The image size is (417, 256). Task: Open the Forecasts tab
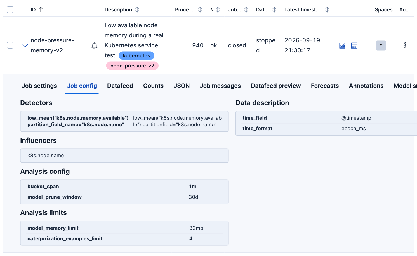[325, 86]
